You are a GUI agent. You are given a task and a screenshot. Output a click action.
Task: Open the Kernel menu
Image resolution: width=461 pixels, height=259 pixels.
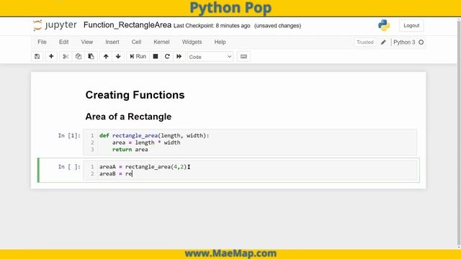point(161,42)
